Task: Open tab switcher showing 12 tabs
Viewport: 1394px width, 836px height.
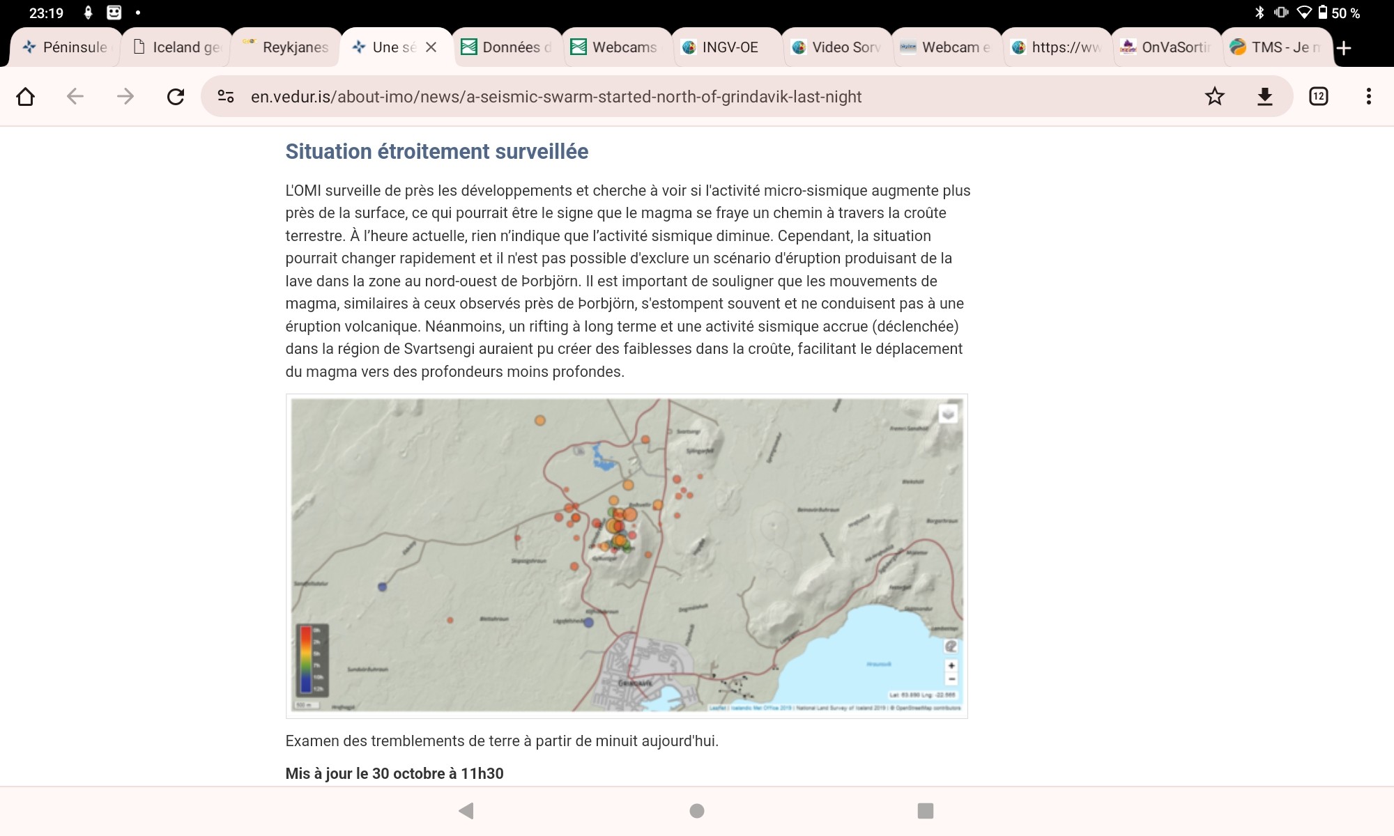Action: coord(1318,96)
